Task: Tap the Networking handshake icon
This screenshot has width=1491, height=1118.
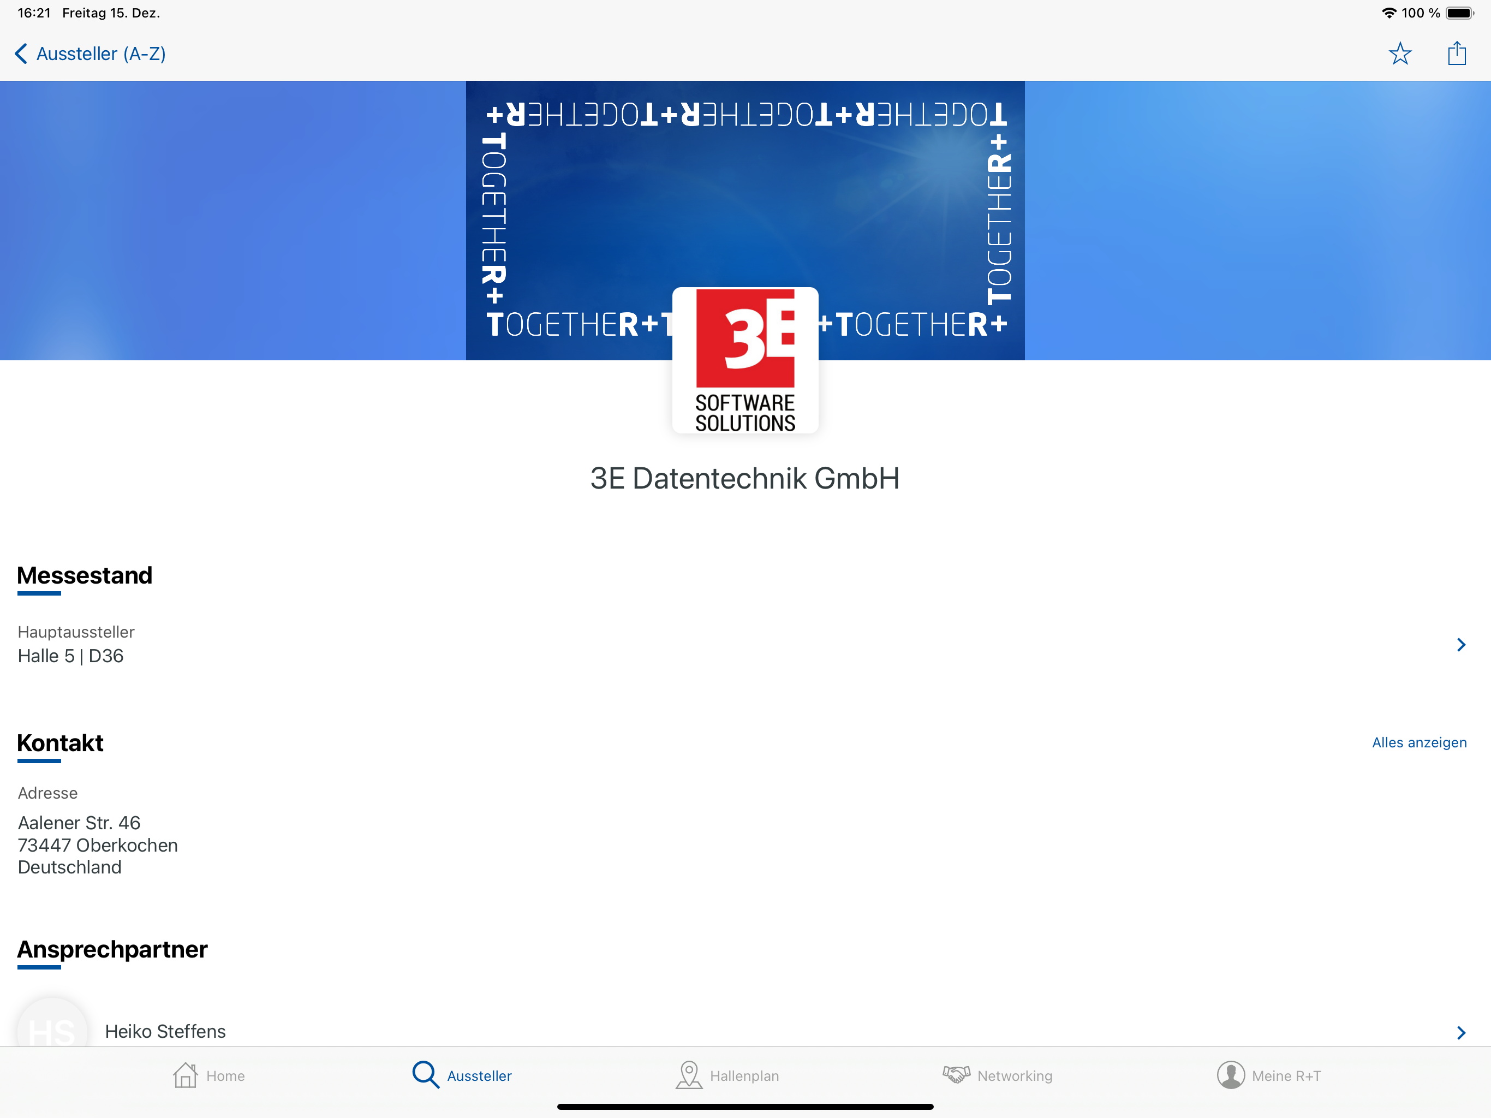Action: (956, 1074)
